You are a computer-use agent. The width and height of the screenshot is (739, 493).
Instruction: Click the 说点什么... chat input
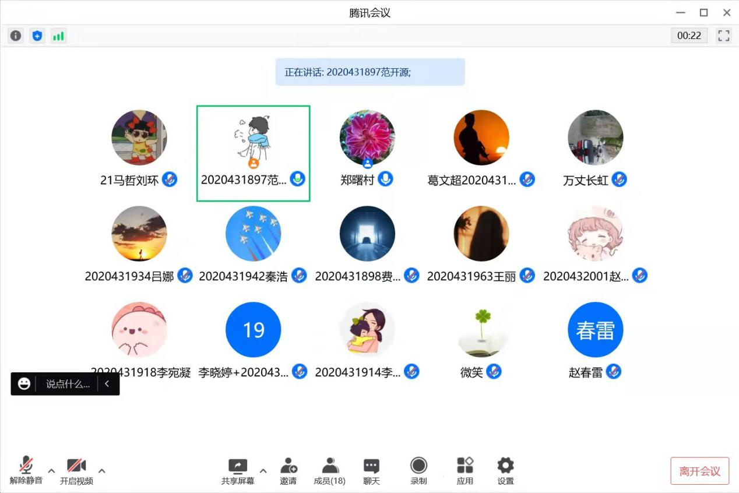68,384
